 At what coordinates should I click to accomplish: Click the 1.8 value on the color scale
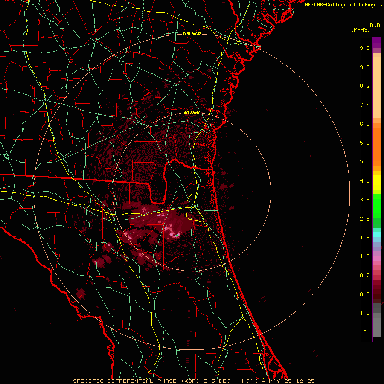[365, 238]
